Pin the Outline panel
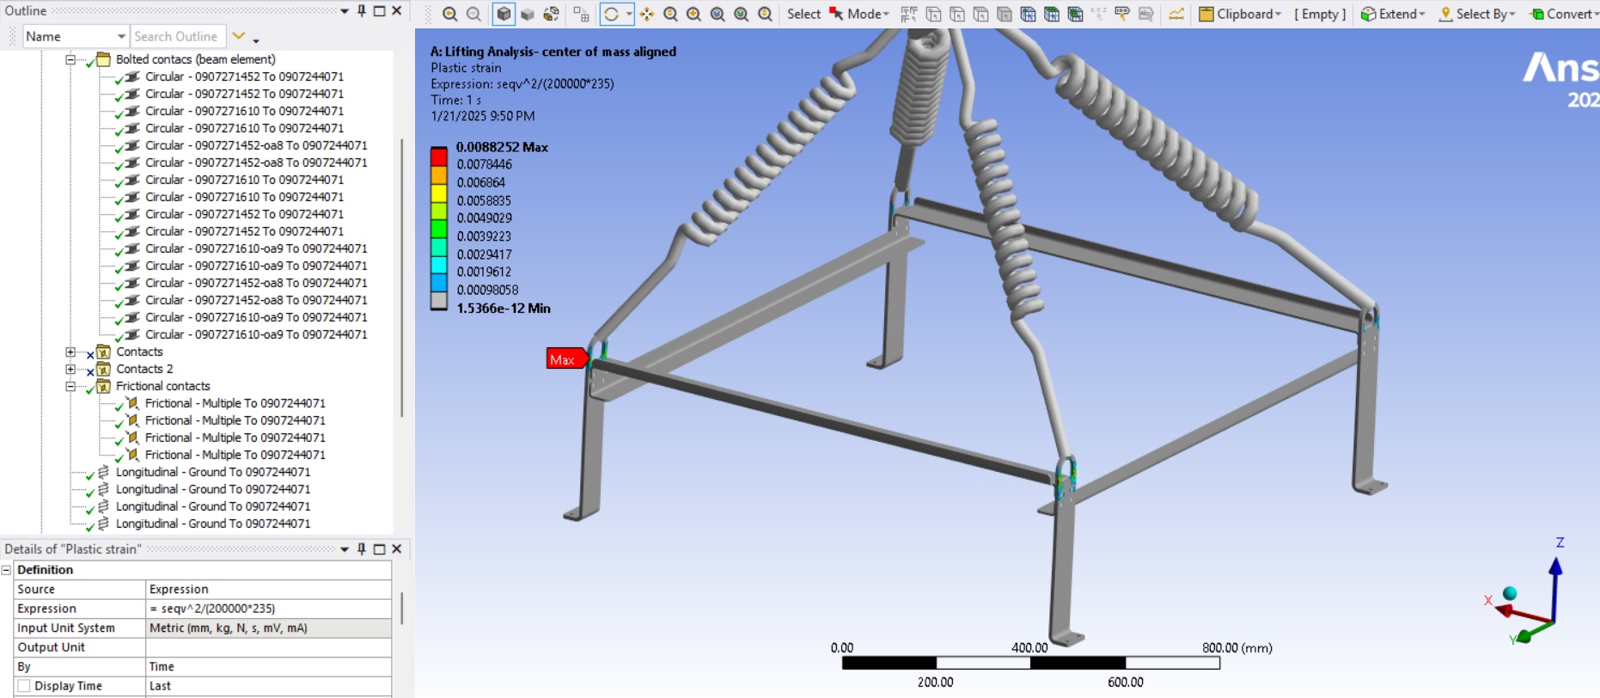The height and width of the screenshot is (698, 1600). 362,10
